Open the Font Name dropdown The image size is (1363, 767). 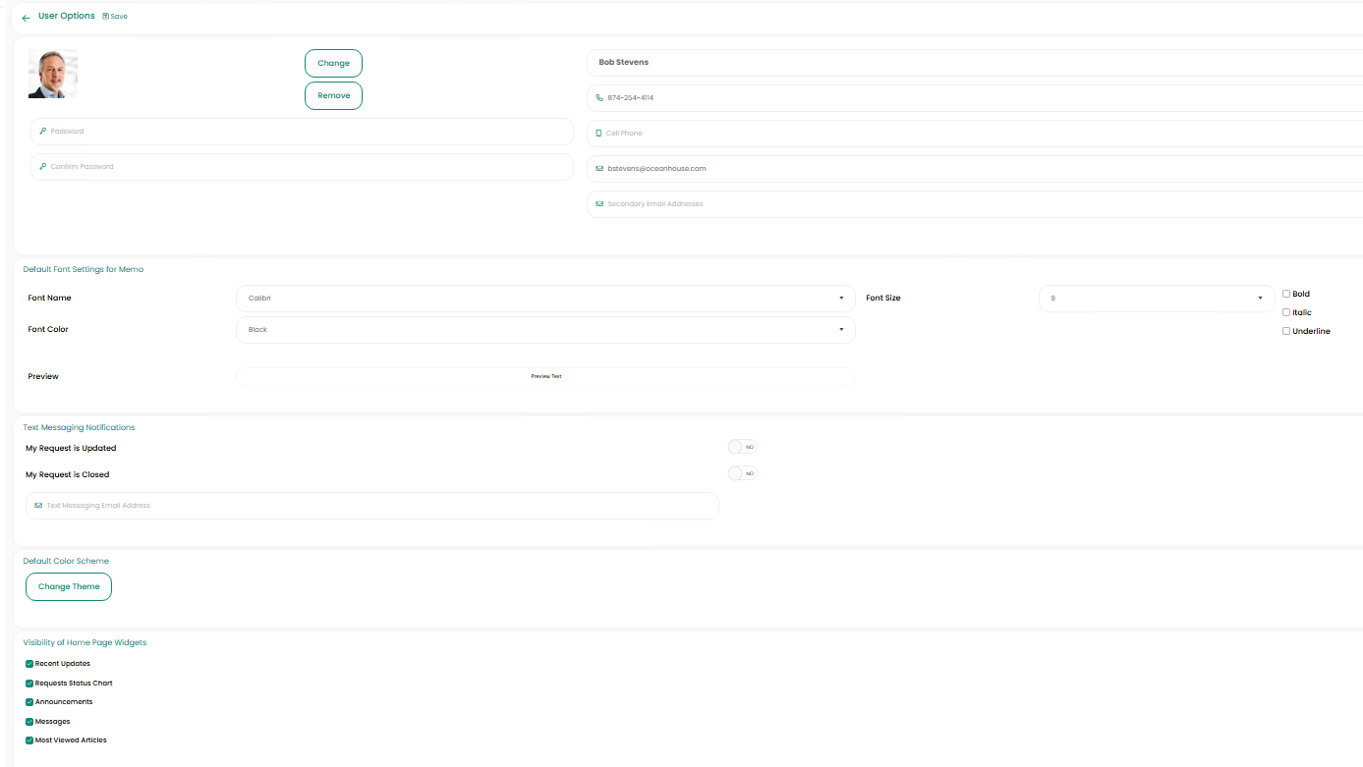pos(545,299)
